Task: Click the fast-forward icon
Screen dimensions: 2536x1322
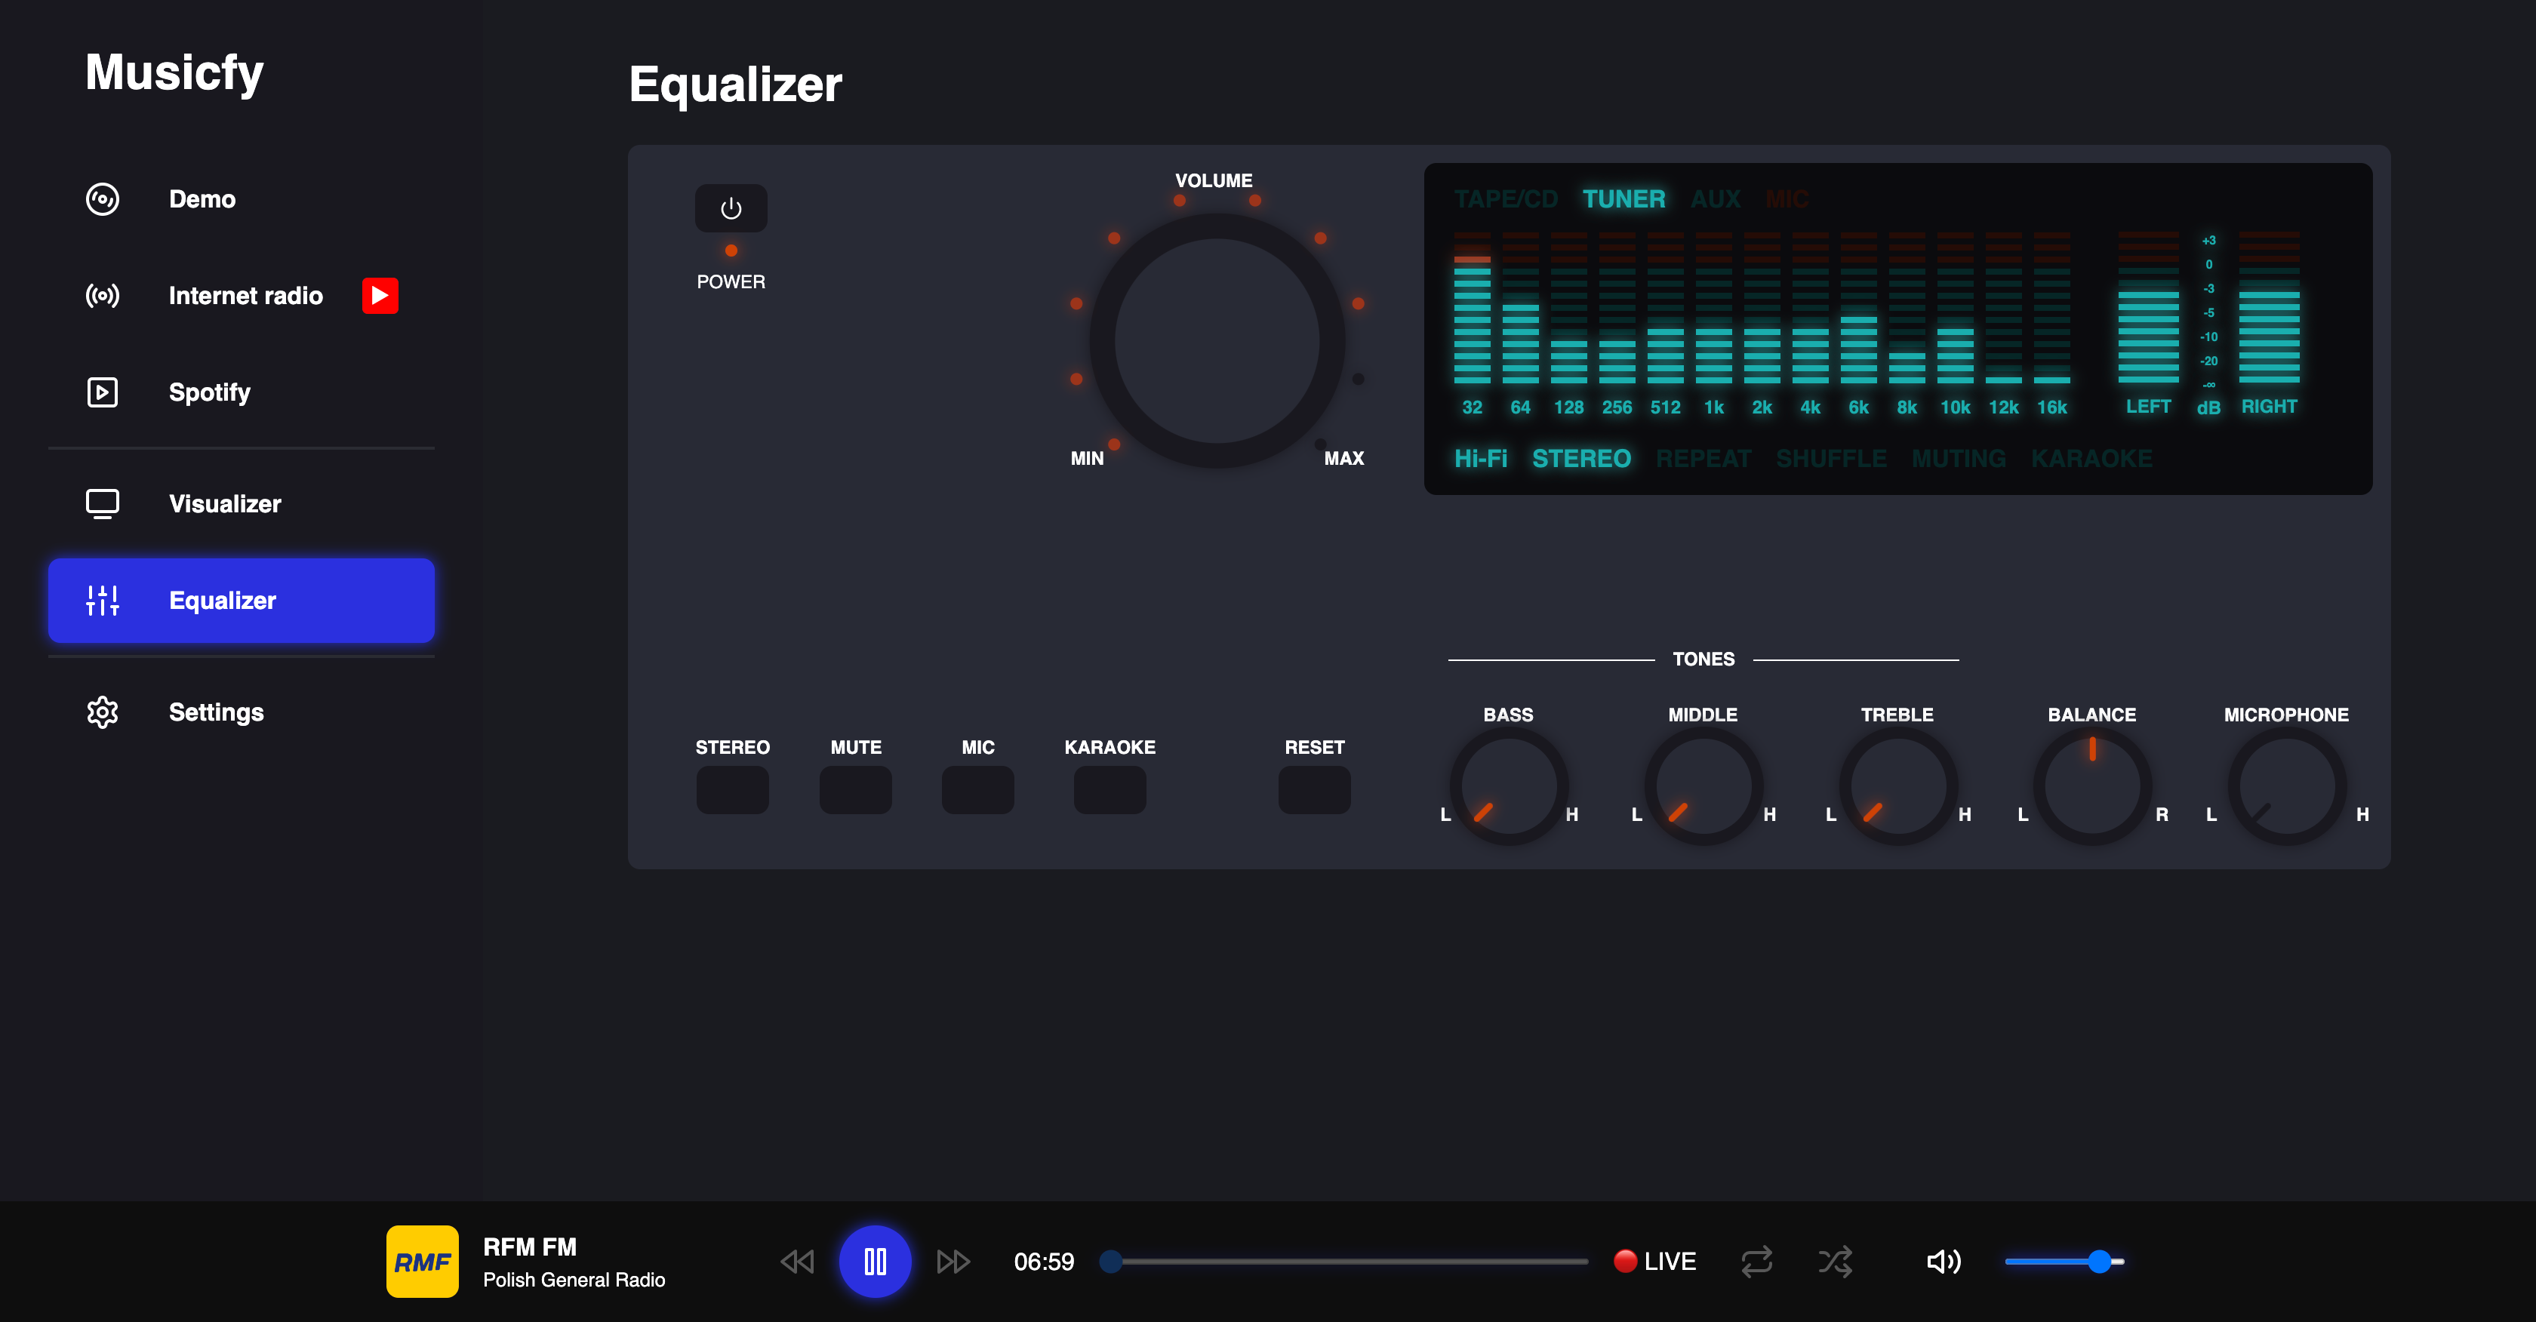Action: [952, 1261]
